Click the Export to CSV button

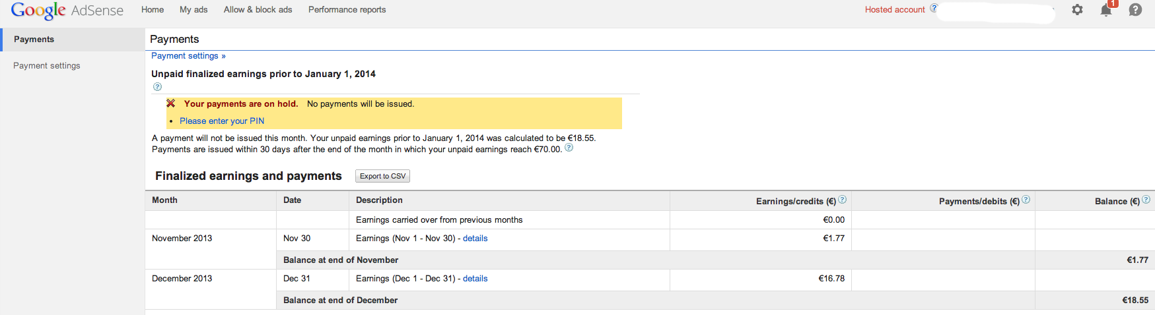[382, 176]
